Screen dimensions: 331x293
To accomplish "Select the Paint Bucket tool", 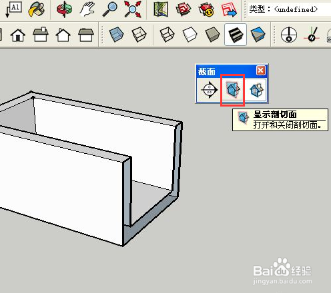I will click(x=37, y=9).
